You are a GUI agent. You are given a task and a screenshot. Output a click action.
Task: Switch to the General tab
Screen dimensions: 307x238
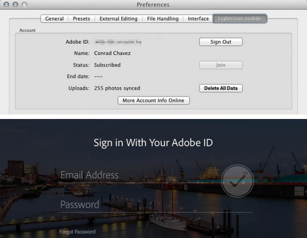54,19
